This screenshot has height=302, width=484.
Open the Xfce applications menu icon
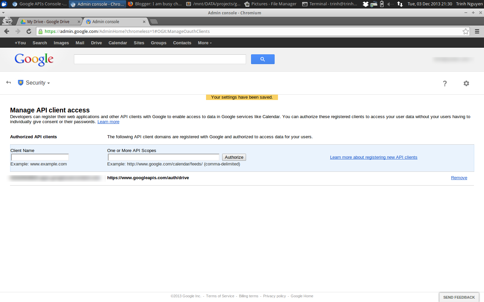click(4, 4)
